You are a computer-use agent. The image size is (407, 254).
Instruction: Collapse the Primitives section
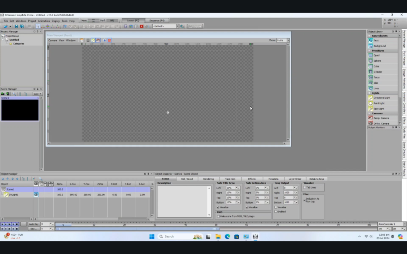click(x=369, y=50)
